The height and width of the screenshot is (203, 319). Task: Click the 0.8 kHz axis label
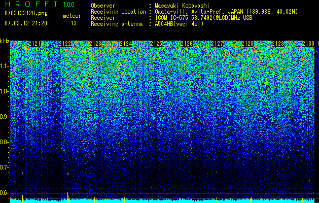(4, 142)
